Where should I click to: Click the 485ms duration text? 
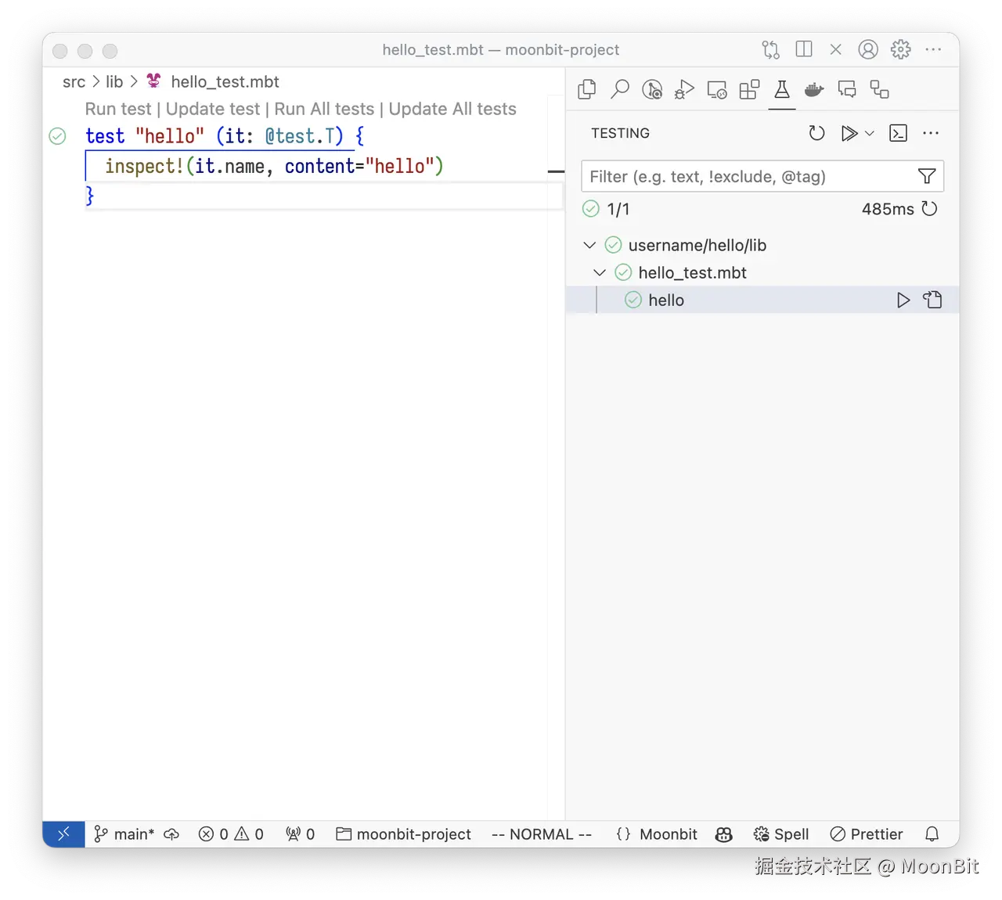coord(888,209)
